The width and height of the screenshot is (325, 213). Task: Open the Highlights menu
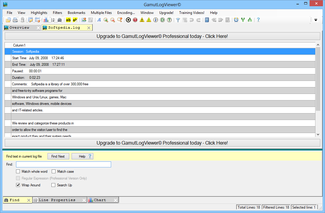click(39, 13)
